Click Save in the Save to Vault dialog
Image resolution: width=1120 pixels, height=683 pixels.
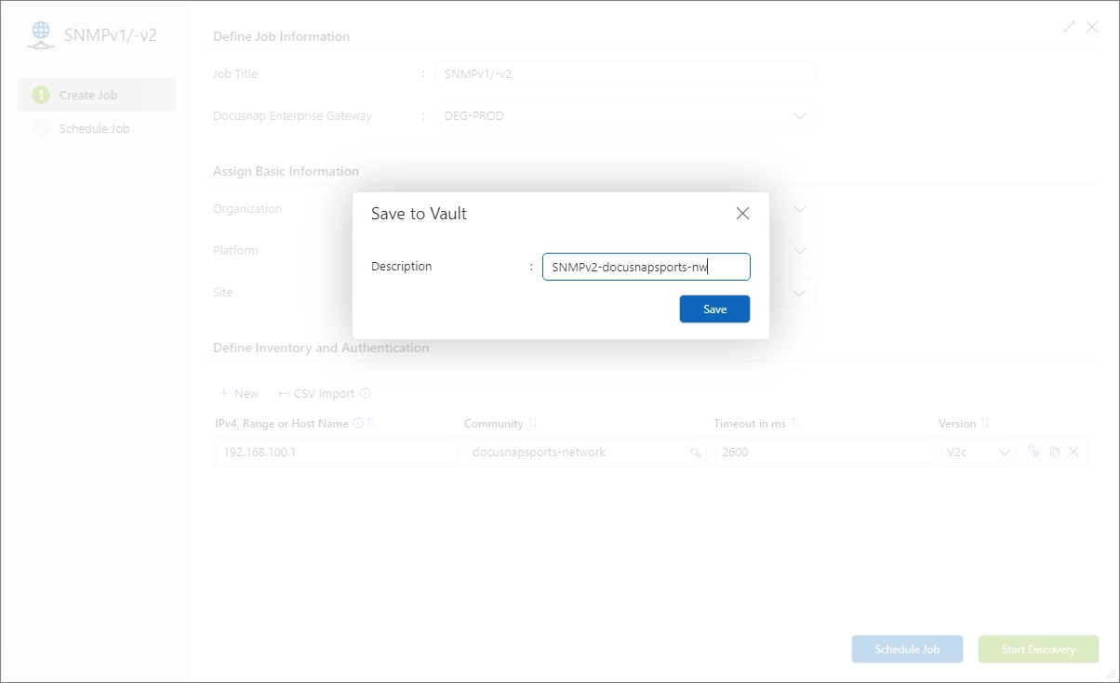(714, 309)
